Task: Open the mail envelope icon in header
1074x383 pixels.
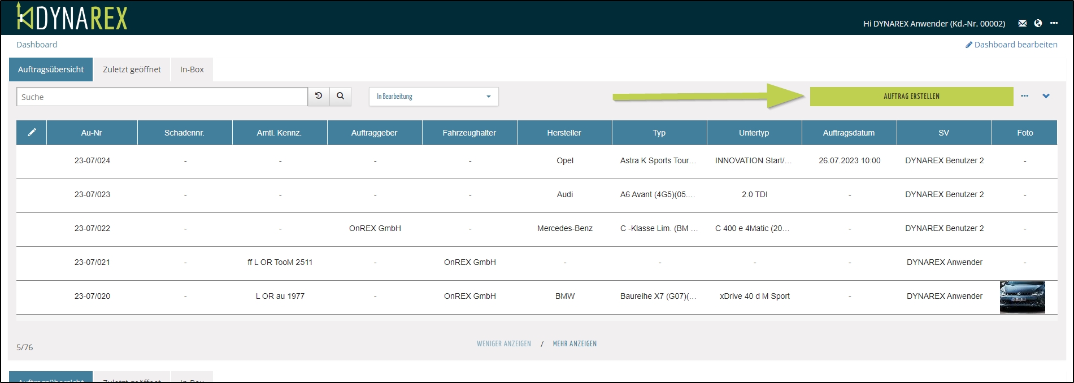Action: click(x=1022, y=23)
